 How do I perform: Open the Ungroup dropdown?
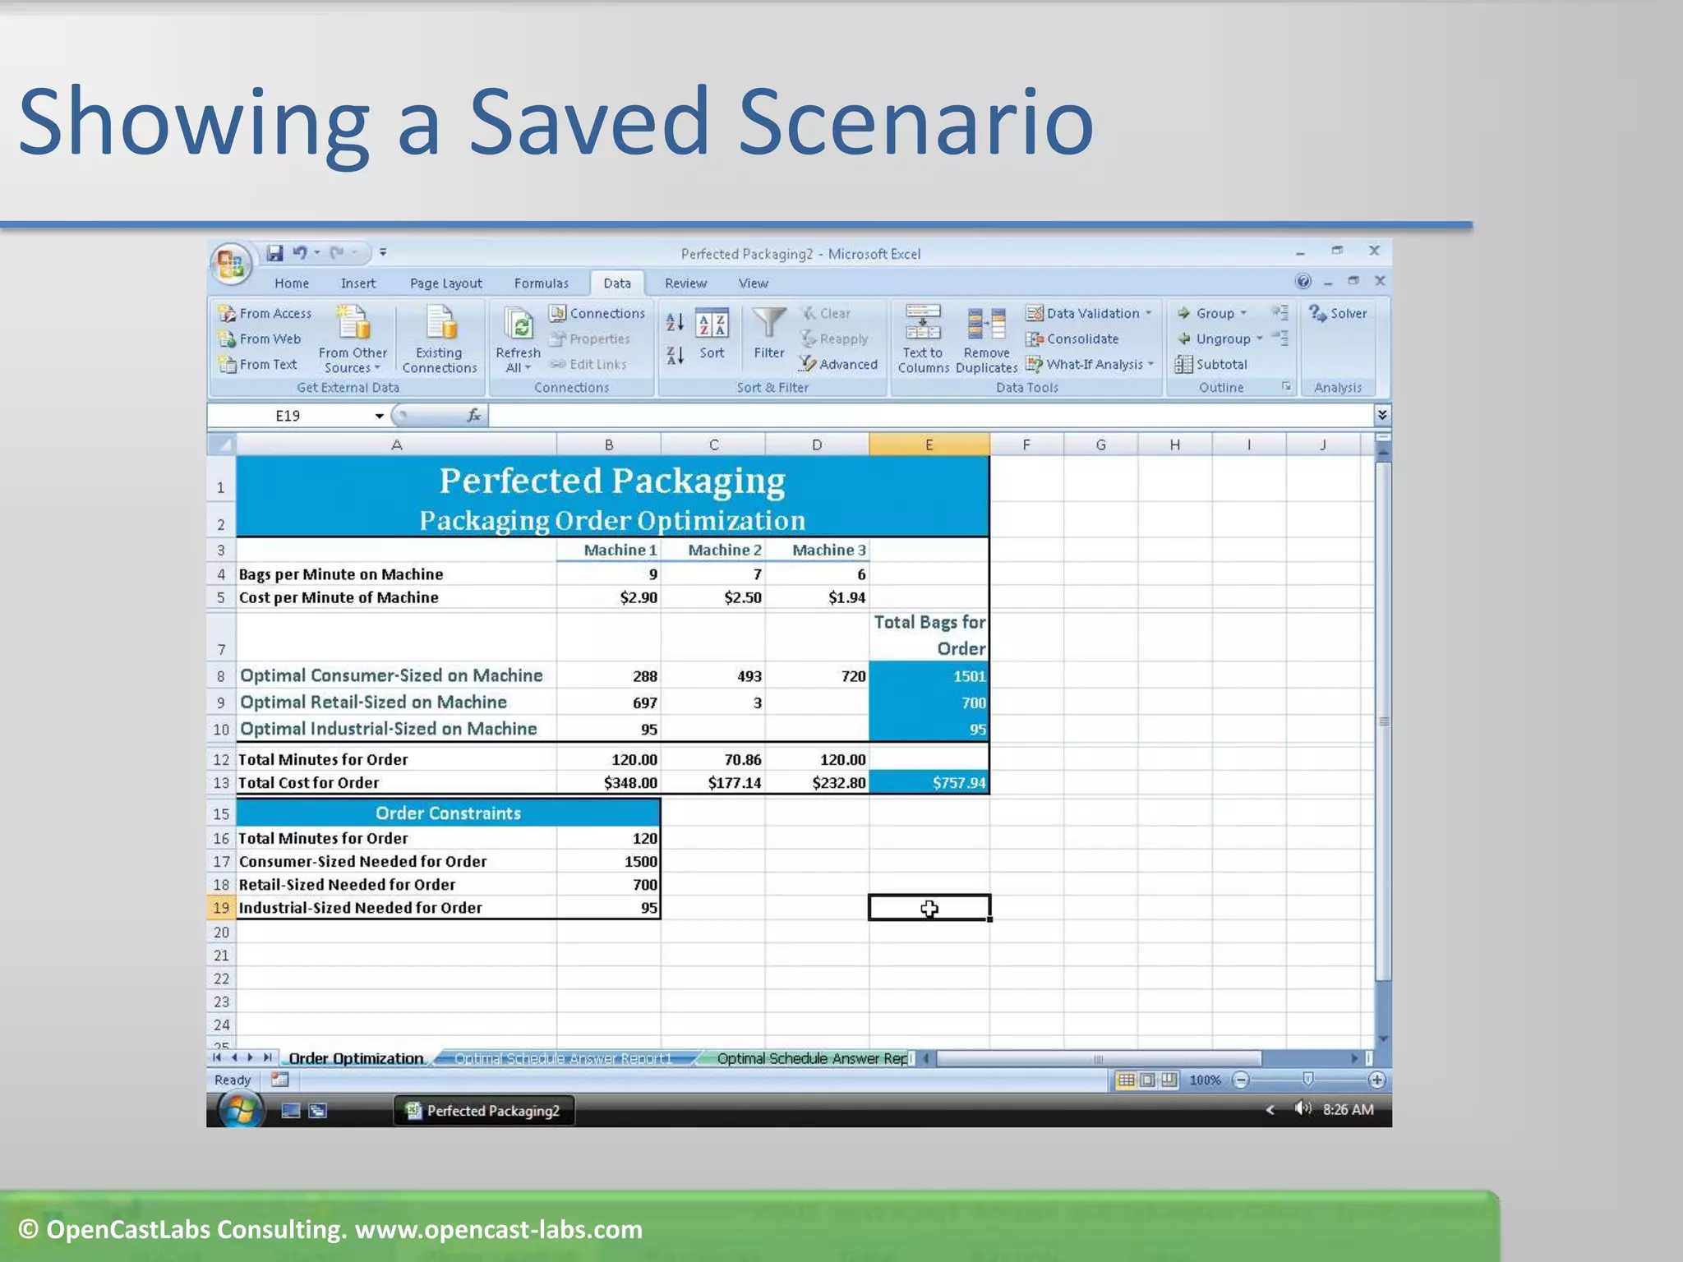[1259, 339]
